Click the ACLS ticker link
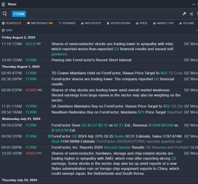198x184 pixels. point(30,44)
